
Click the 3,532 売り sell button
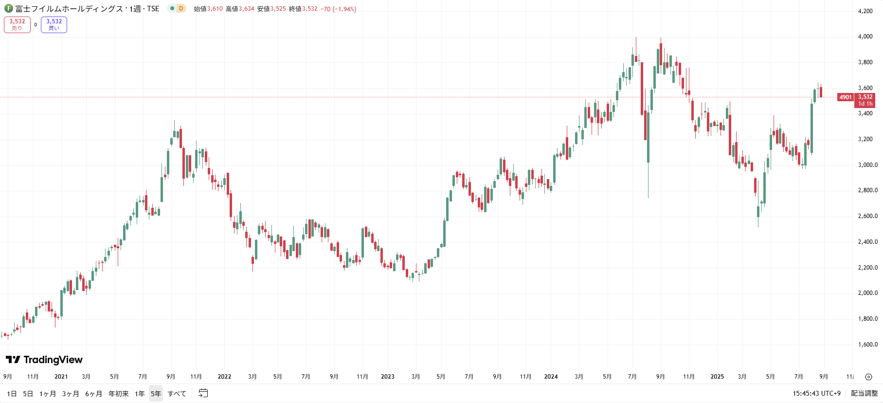point(17,25)
